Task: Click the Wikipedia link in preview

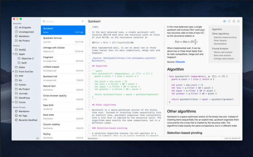Action: coord(180,62)
